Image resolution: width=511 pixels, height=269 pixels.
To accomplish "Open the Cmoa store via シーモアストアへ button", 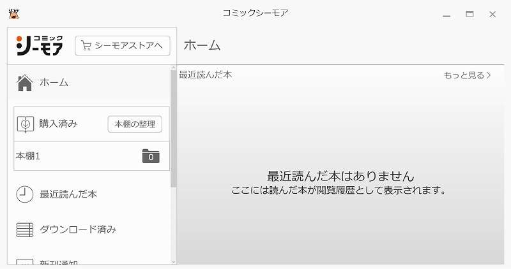I will pos(123,46).
